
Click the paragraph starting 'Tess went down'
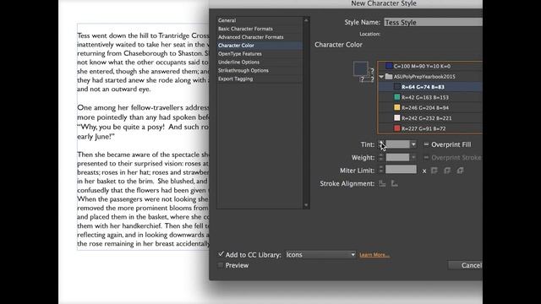pyautogui.click(x=143, y=62)
